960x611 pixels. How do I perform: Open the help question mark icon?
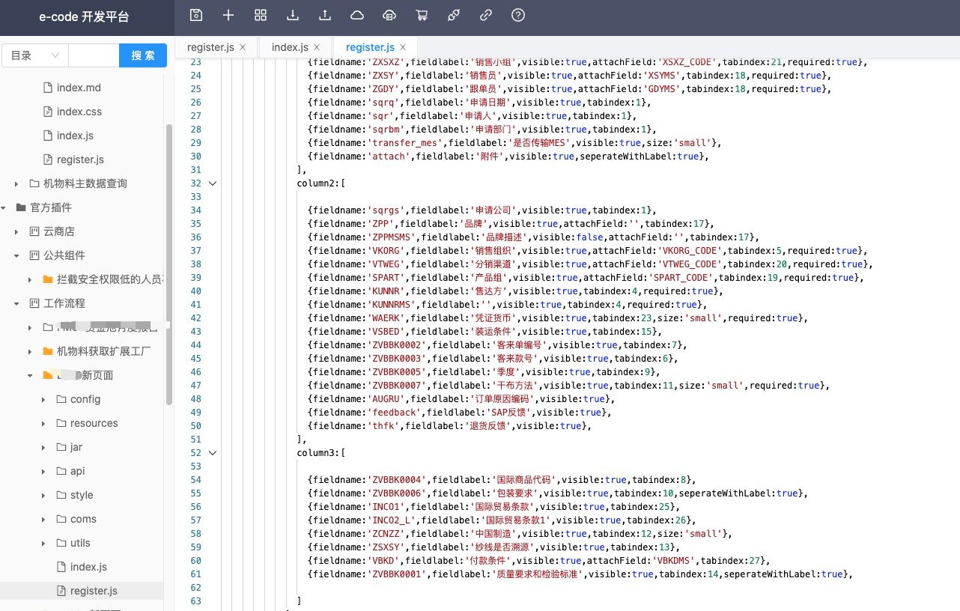pyautogui.click(x=518, y=15)
